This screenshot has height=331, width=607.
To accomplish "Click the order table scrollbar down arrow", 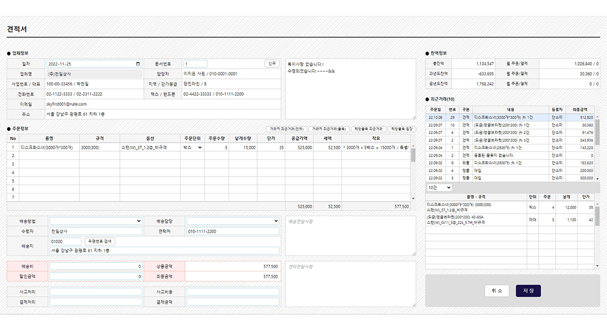I will point(413,198).
